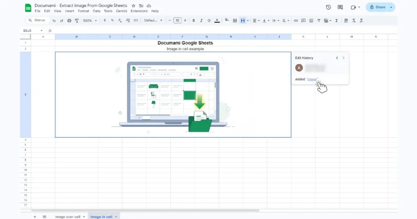
Task: Open the horizontal align dropdown
Action: (256, 20)
